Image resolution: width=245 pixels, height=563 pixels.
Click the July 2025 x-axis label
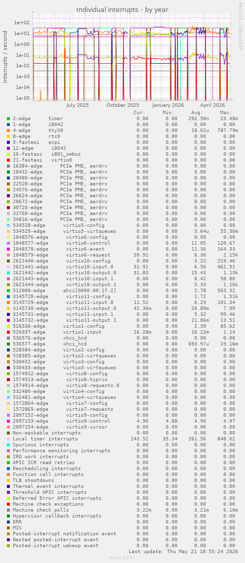click(77, 105)
